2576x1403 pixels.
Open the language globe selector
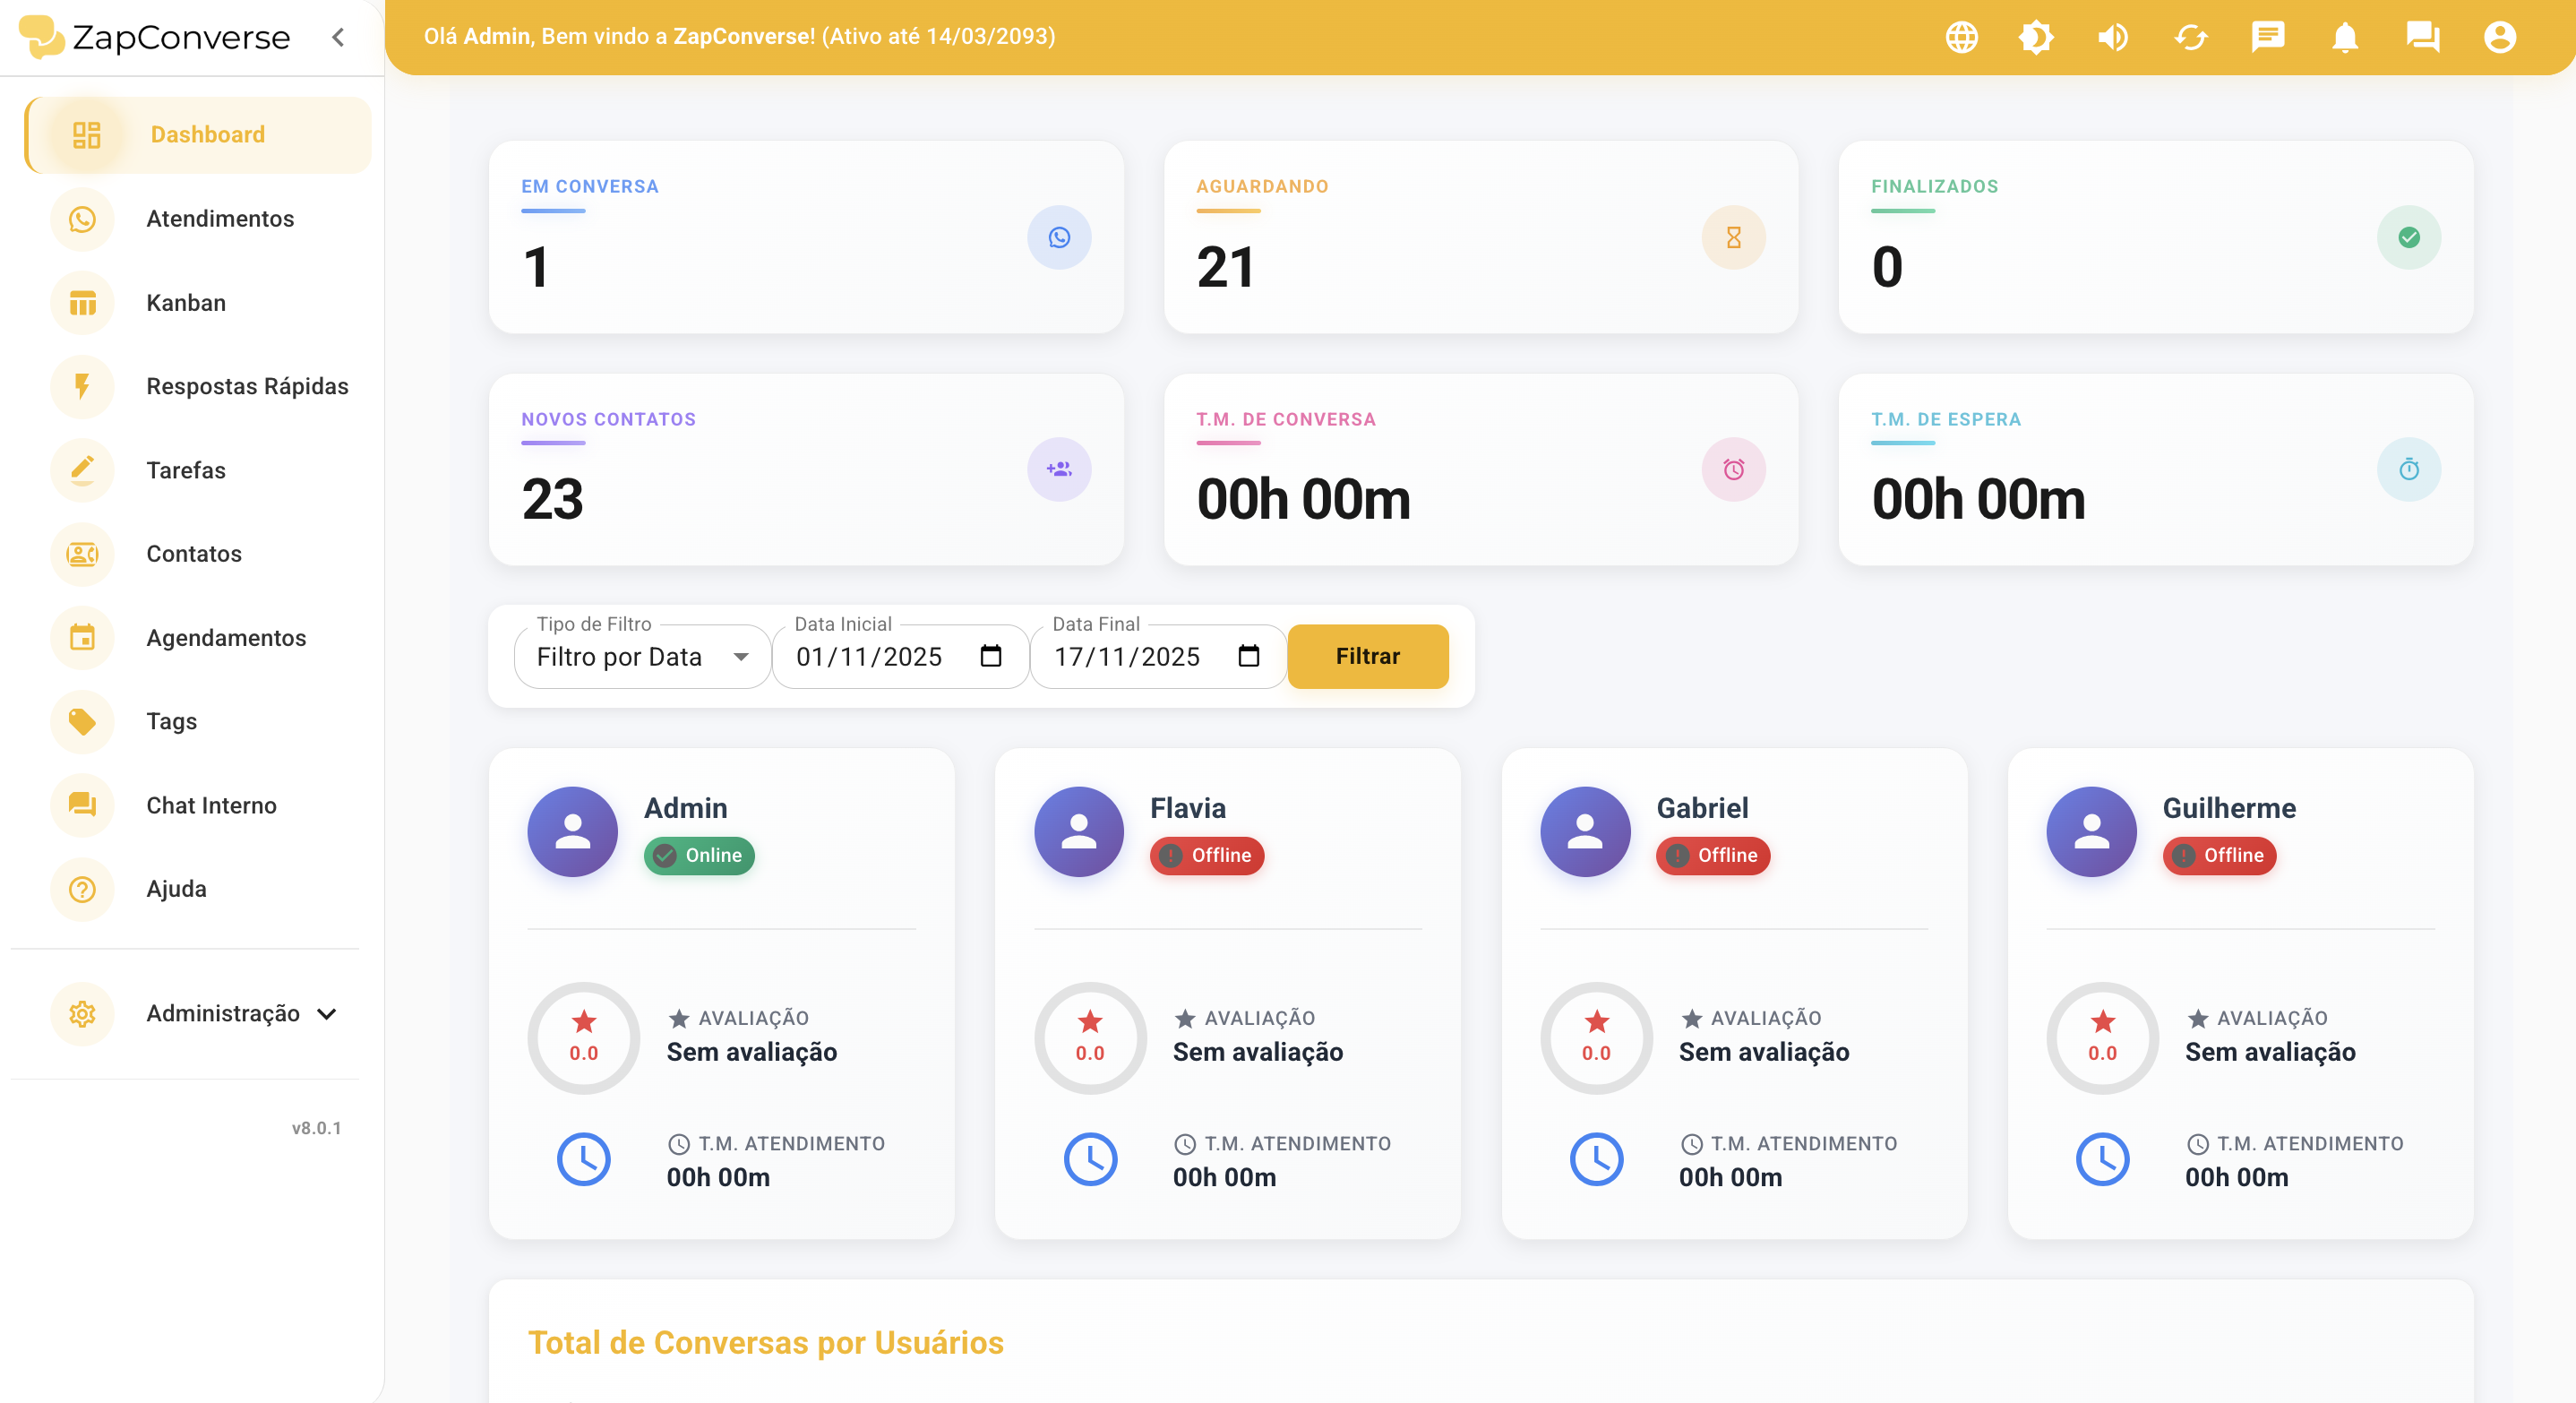[x=1962, y=37]
